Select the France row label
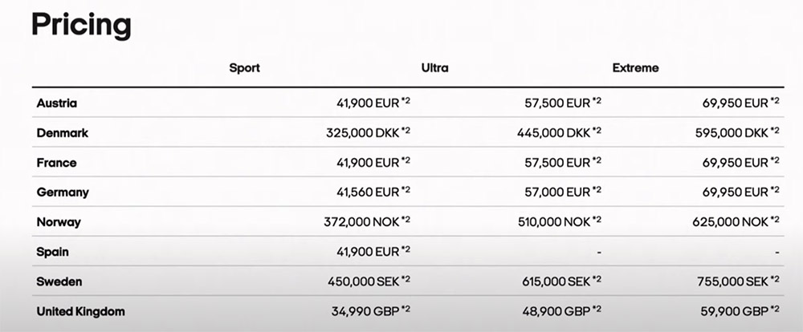 (56, 163)
